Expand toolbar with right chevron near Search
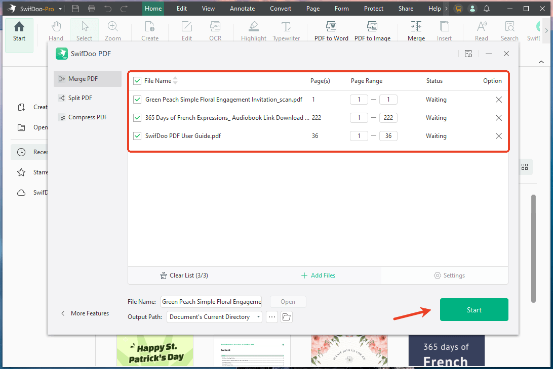 tap(546, 31)
